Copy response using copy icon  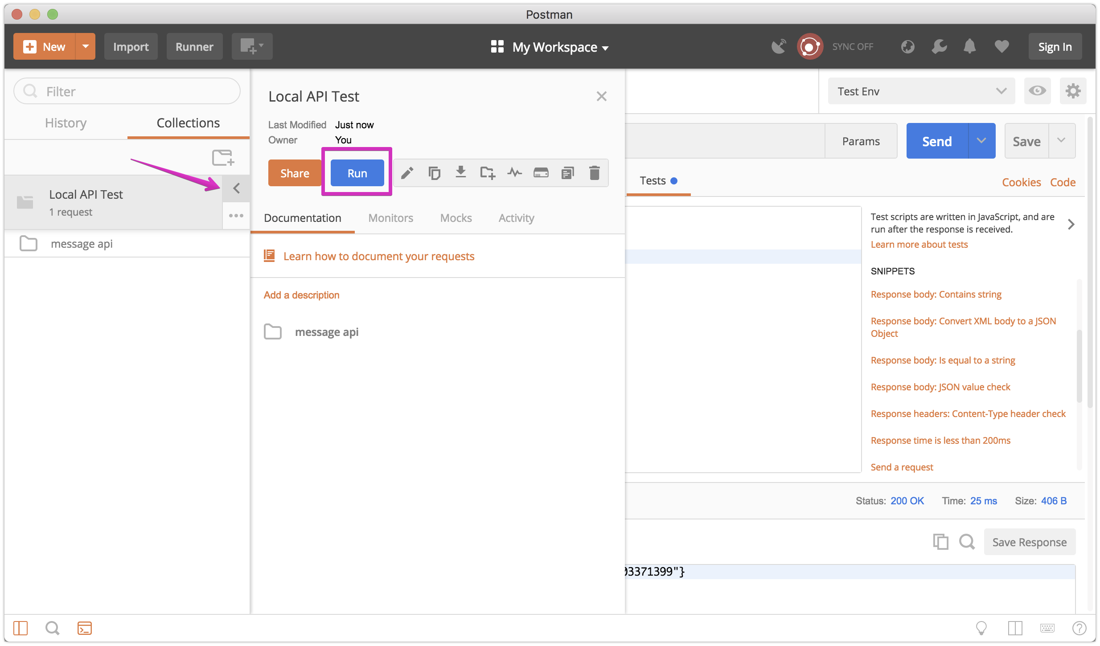click(x=940, y=542)
